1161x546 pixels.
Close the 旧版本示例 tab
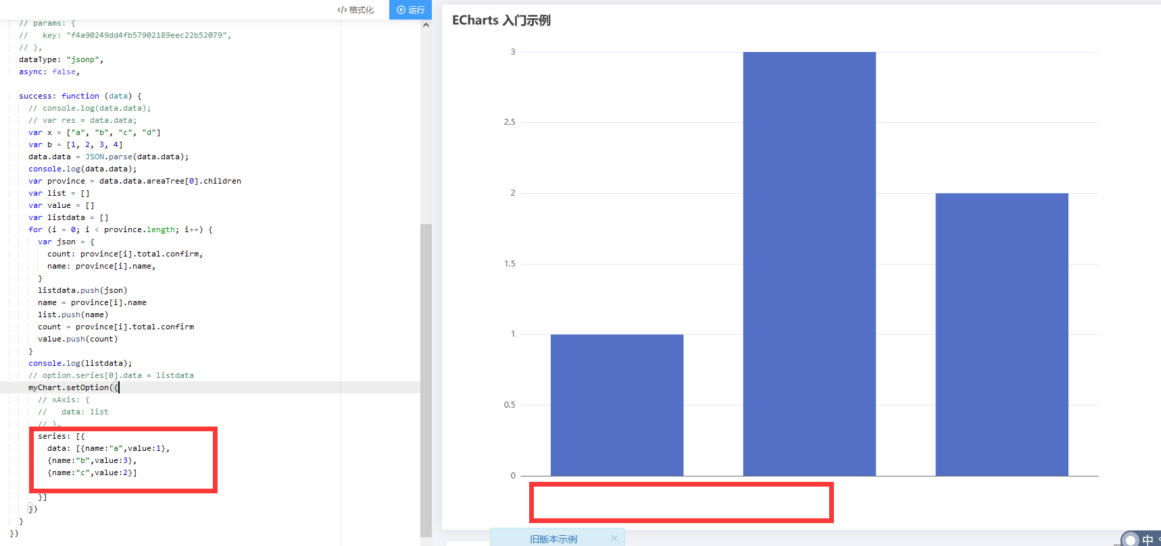614,538
